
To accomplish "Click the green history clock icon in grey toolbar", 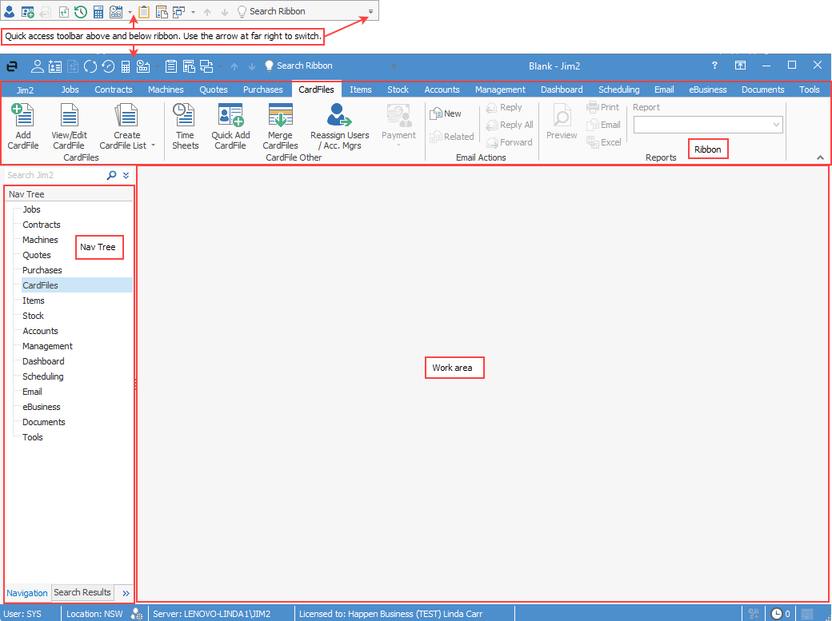I will click(81, 12).
